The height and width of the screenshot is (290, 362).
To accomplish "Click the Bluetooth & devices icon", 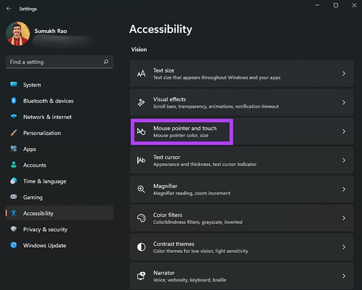I will (14, 101).
